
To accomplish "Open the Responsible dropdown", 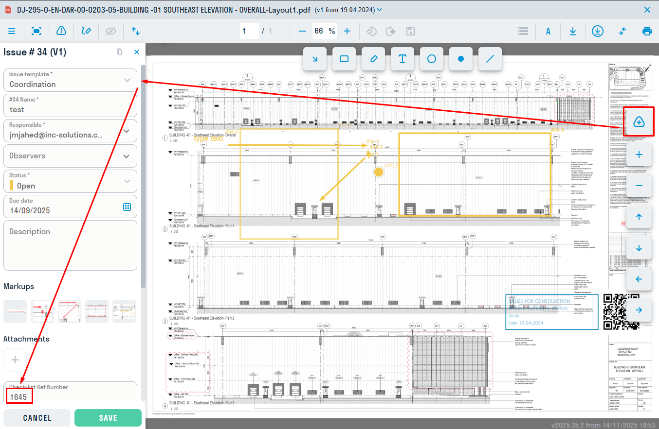I will (71, 131).
